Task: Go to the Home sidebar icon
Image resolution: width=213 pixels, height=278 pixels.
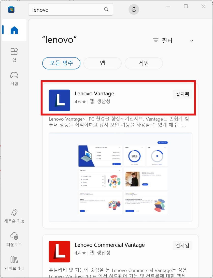Action: [x=14, y=30]
